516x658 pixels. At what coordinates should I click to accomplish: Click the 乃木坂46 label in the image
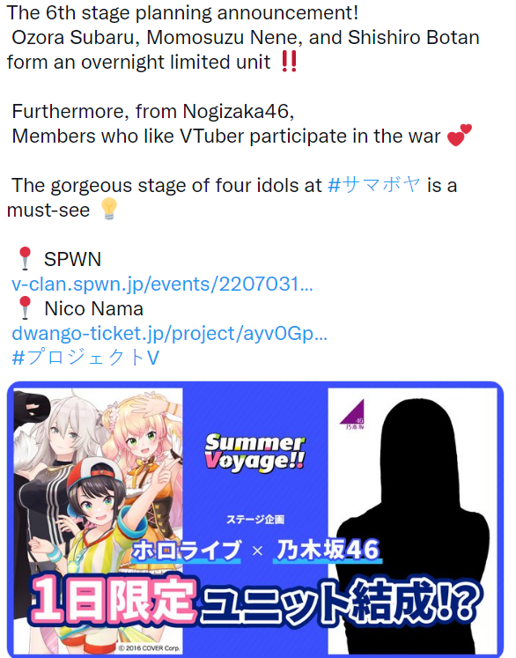(x=328, y=550)
